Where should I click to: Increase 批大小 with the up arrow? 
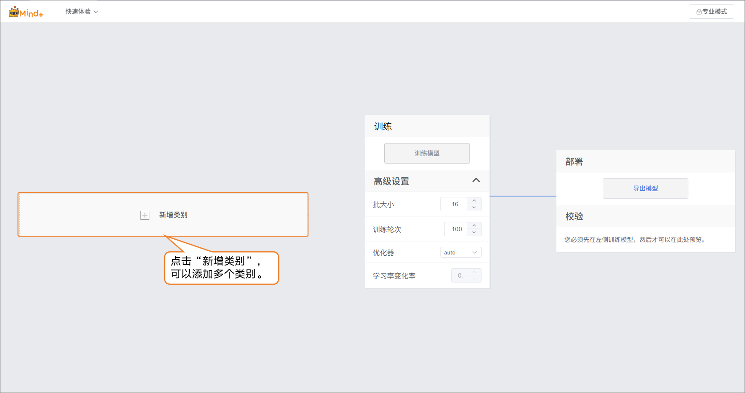[474, 201]
